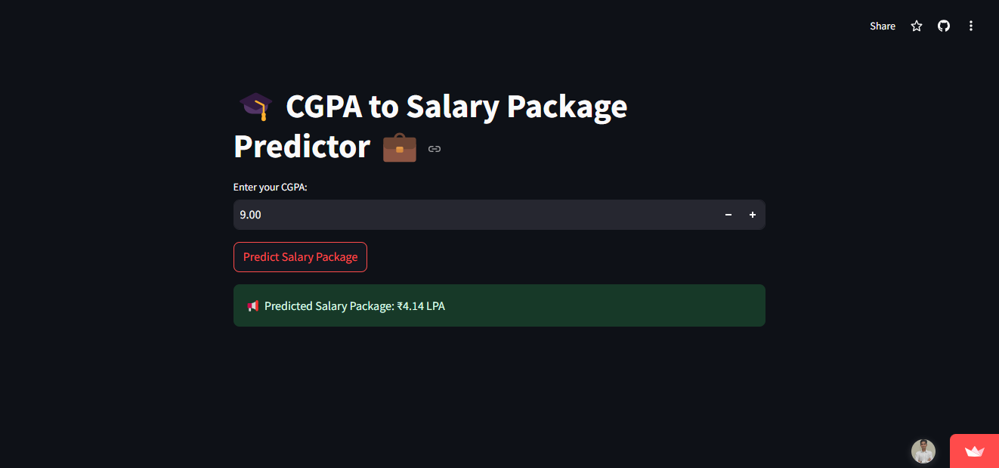Click the Share button
999x468 pixels.
coord(882,26)
